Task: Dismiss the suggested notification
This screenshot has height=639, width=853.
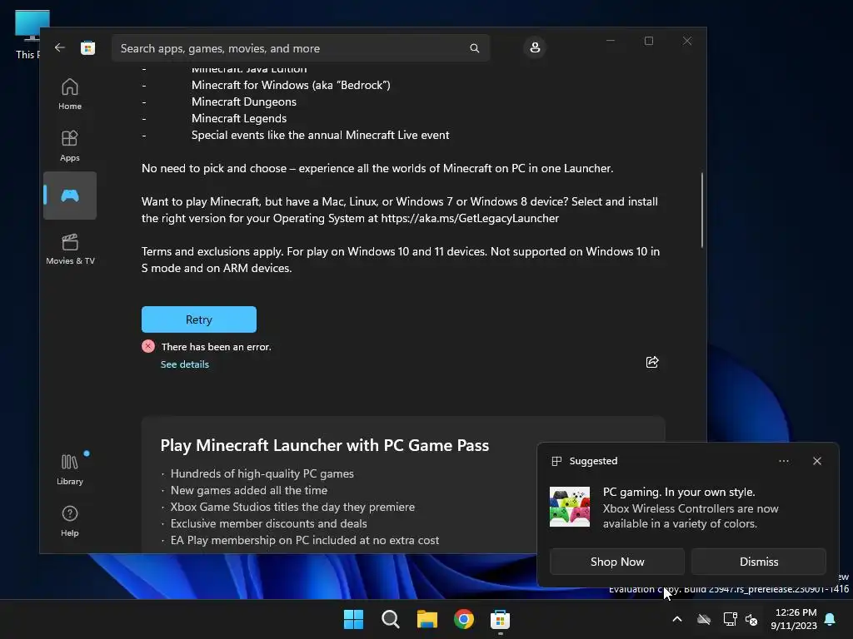Action: click(x=758, y=562)
